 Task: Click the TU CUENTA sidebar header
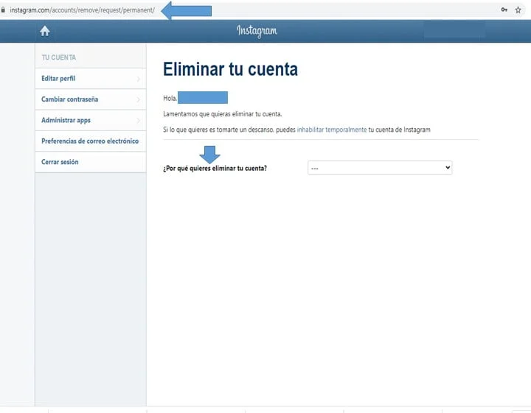[x=58, y=57]
